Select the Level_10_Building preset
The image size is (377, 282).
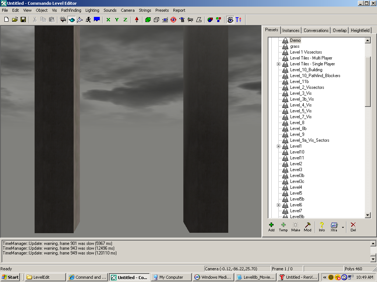[x=306, y=70]
